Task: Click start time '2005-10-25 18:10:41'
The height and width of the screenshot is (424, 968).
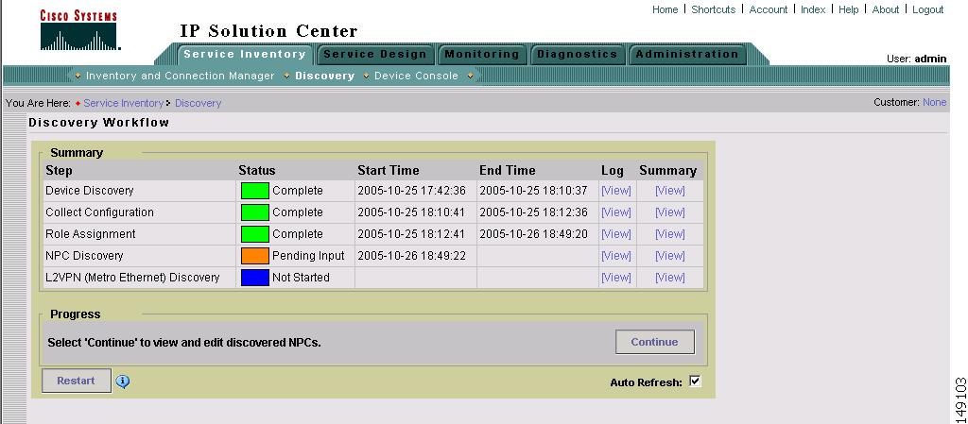Action: point(412,212)
